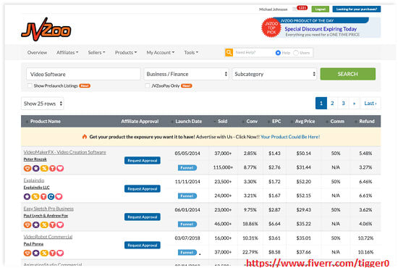
Task: Click the purple star badge for Explaindio
Action: coord(27,196)
